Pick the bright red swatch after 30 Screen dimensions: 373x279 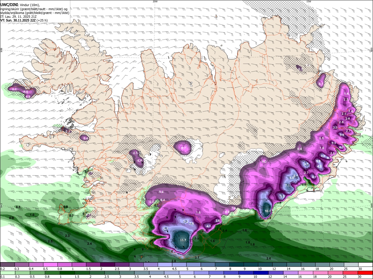pyautogui.click(x=365, y=273)
